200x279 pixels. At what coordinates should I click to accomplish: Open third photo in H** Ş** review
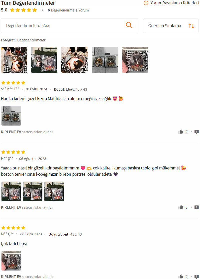pyautogui.click(x=54, y=191)
